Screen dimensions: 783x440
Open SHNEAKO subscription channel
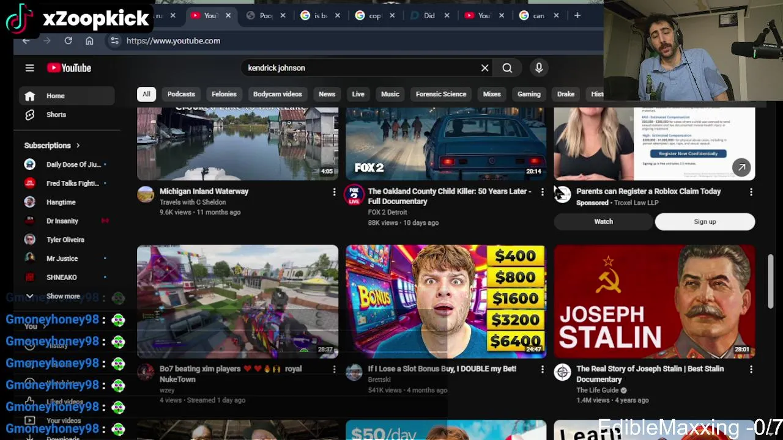coord(65,277)
